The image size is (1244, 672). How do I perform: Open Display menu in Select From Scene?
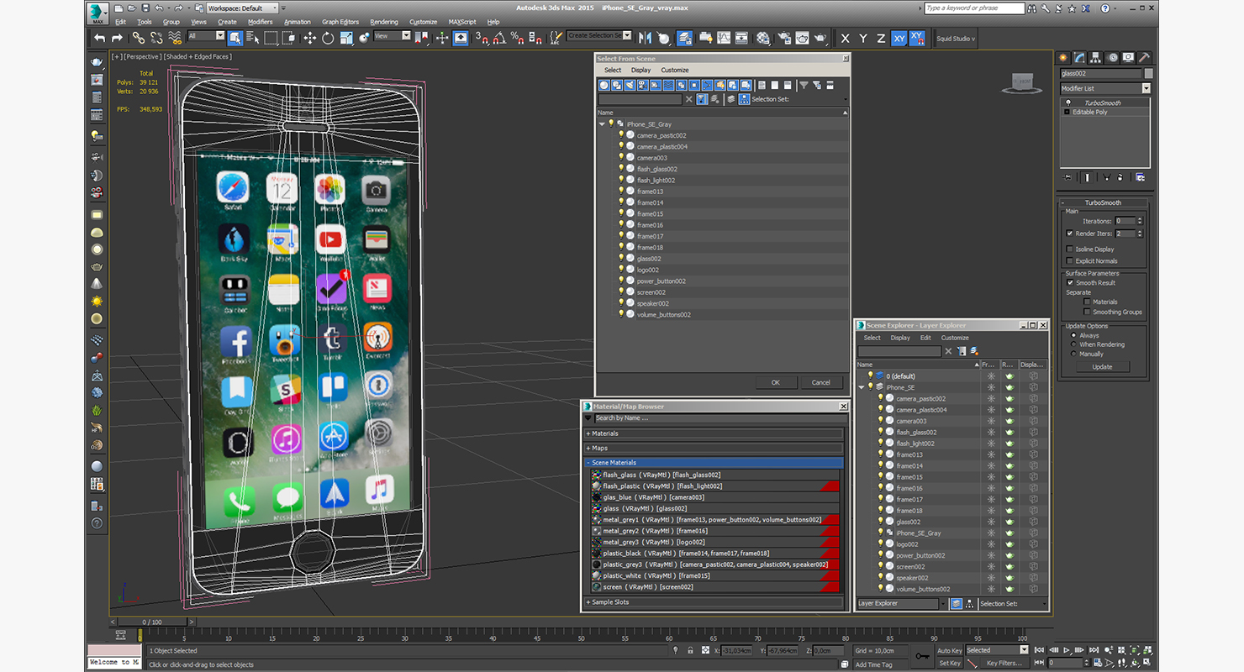click(641, 70)
